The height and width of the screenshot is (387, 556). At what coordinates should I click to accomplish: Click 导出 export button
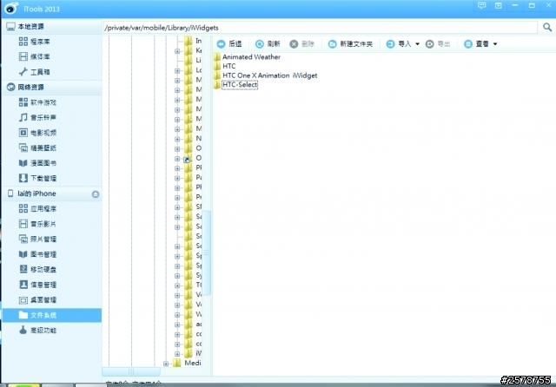(438, 44)
